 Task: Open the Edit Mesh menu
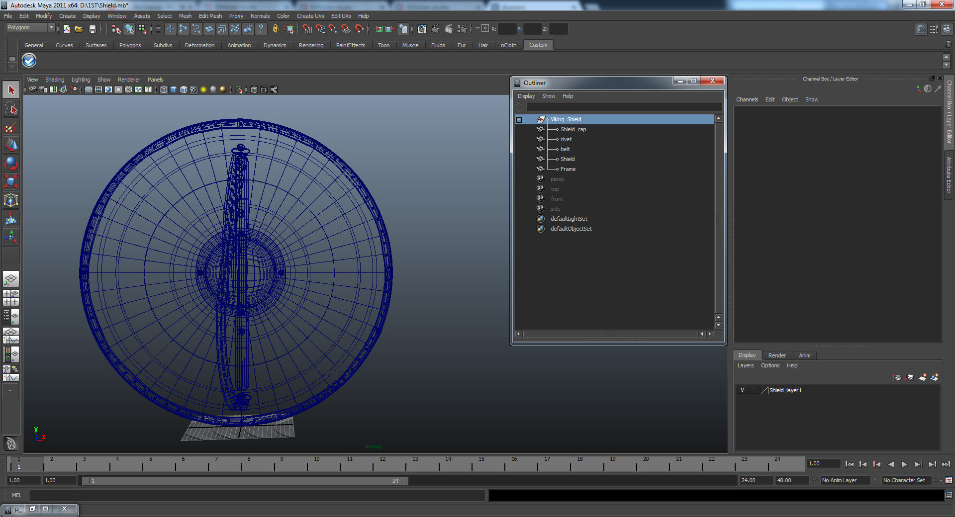click(x=210, y=16)
